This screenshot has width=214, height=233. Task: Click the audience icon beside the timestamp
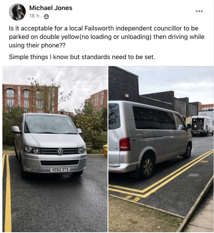(x=46, y=16)
